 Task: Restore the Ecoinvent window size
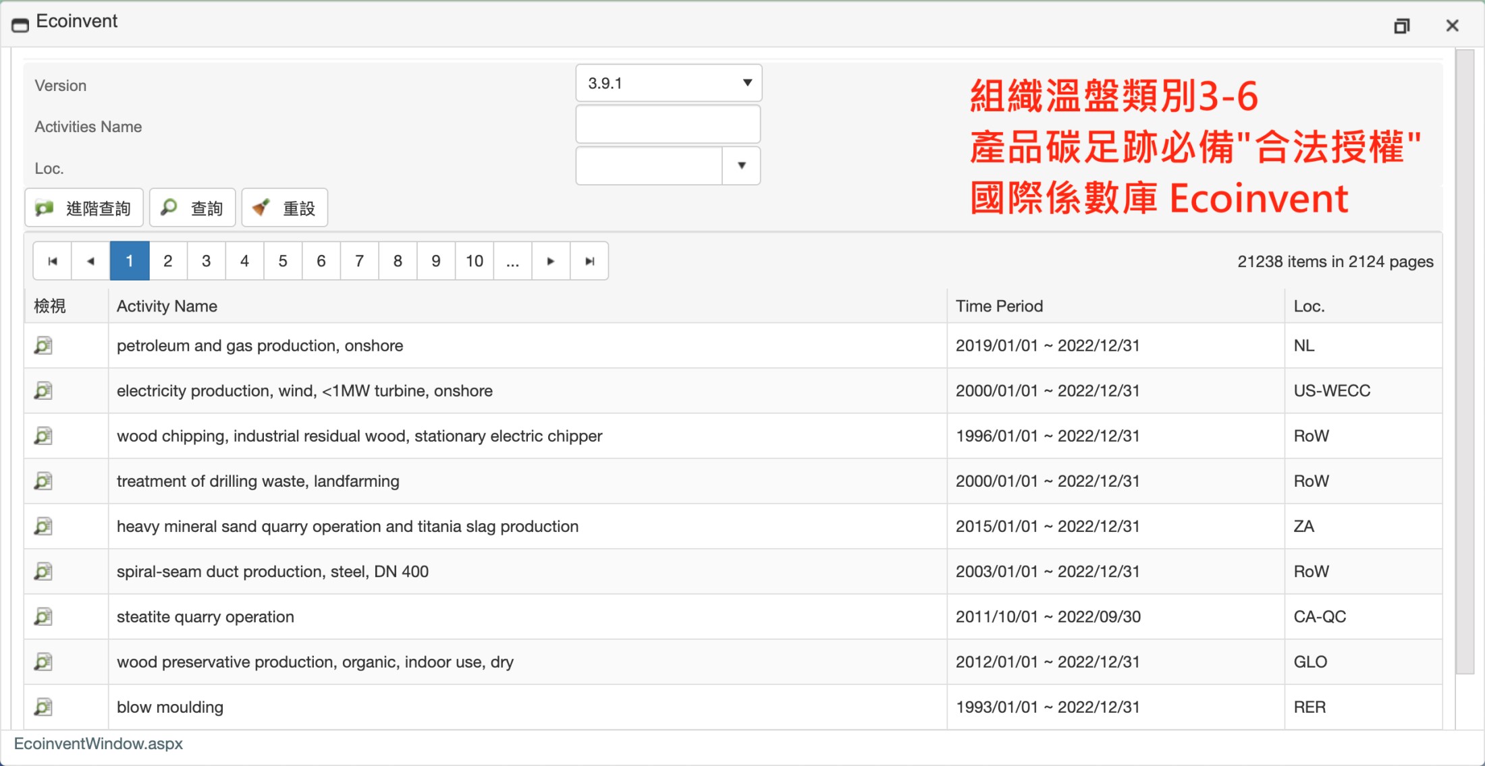point(1402,26)
